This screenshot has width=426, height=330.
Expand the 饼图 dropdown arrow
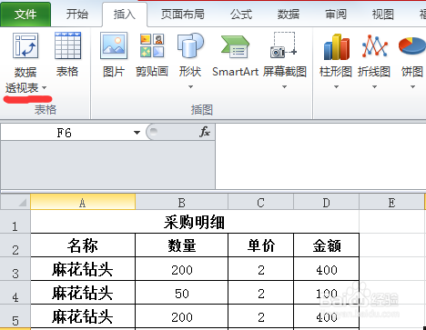click(412, 87)
